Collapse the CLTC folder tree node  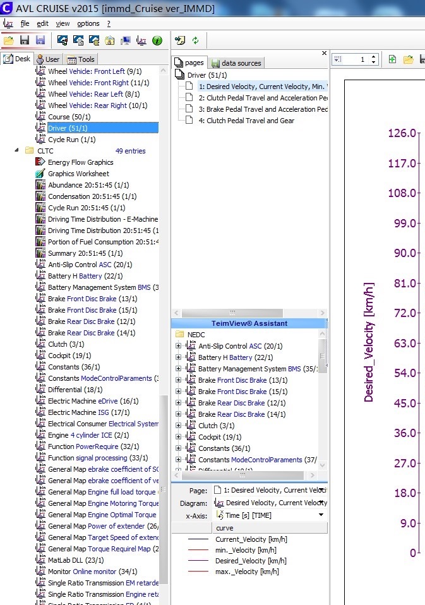click(16, 150)
